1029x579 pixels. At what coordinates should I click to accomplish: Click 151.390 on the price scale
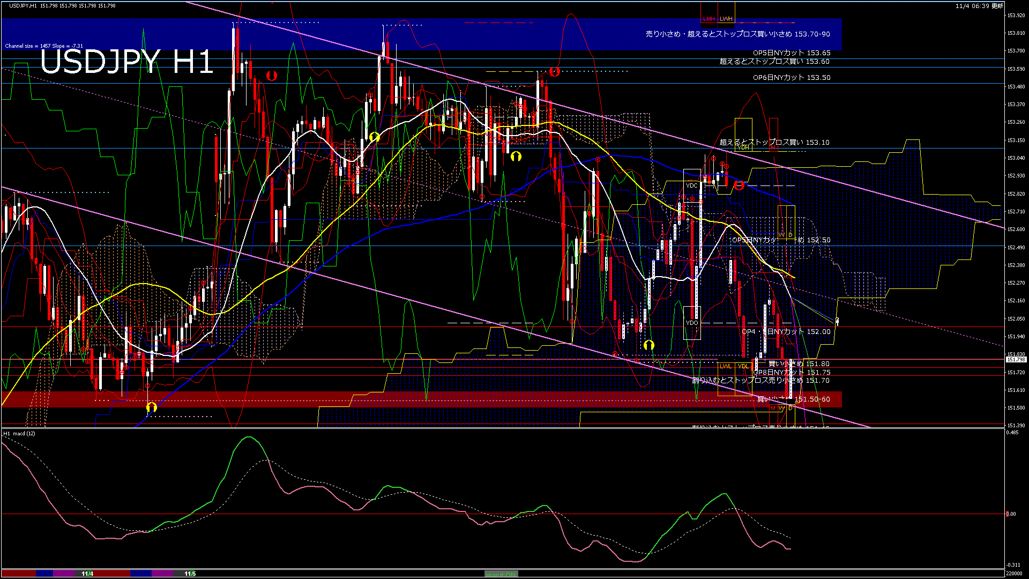point(1016,426)
